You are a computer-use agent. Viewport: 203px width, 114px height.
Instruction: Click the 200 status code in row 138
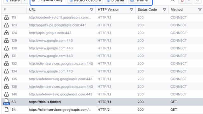[141, 86]
